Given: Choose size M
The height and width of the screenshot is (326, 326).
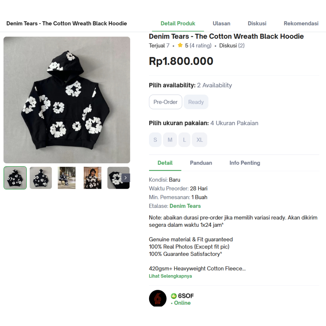Looking at the screenshot, I should click(x=170, y=140).
